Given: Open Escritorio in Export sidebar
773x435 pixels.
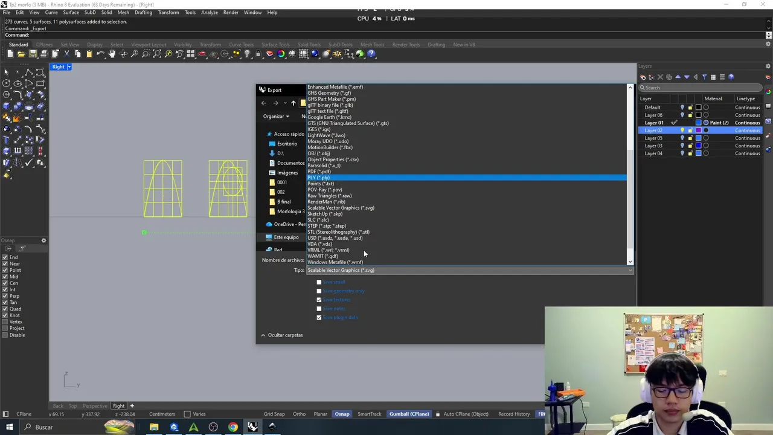Looking at the screenshot, I should (x=287, y=144).
